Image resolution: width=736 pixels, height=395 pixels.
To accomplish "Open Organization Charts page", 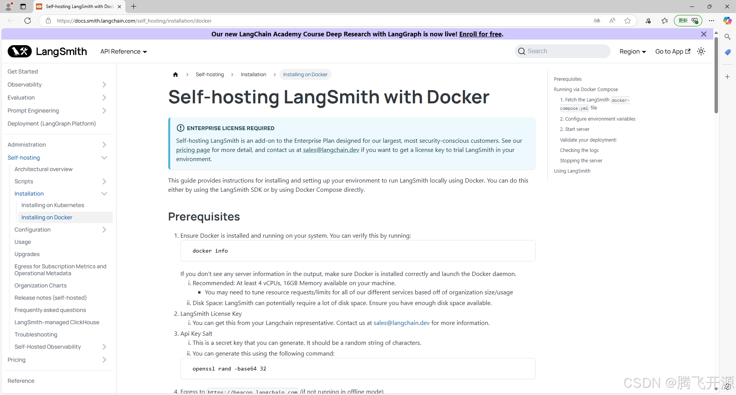I will coord(41,286).
